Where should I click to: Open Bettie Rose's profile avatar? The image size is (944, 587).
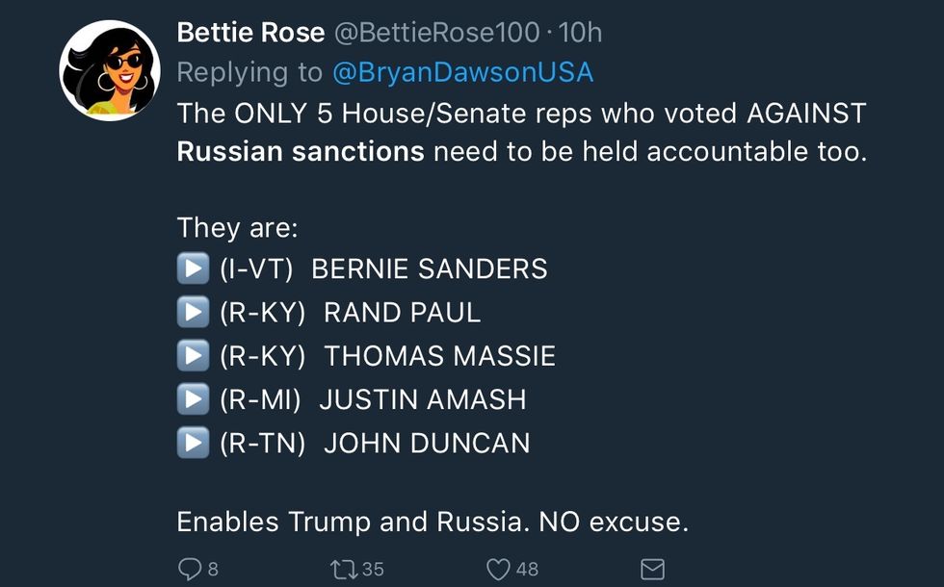(107, 70)
